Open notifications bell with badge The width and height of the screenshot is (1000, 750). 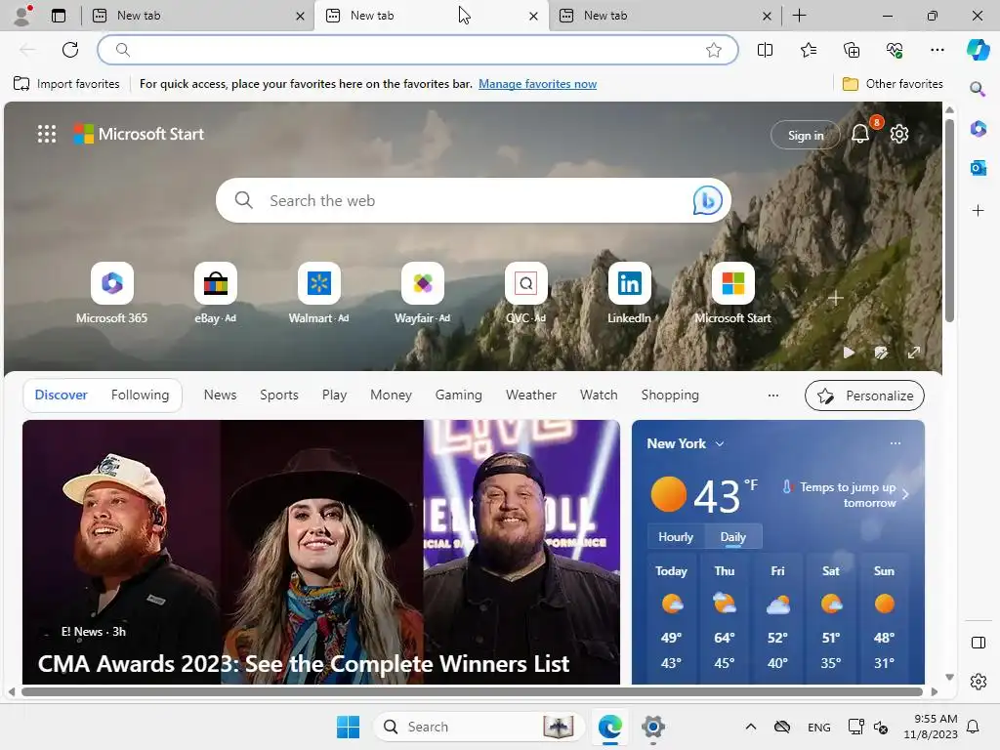[861, 134]
